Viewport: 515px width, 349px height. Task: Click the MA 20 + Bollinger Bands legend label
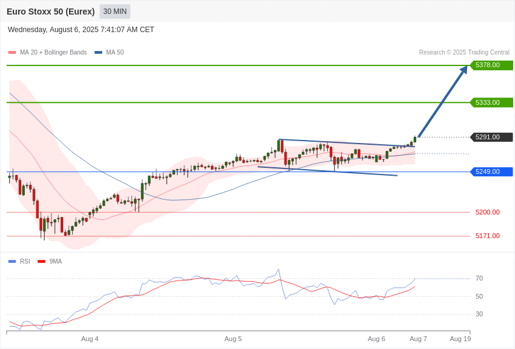pos(53,52)
